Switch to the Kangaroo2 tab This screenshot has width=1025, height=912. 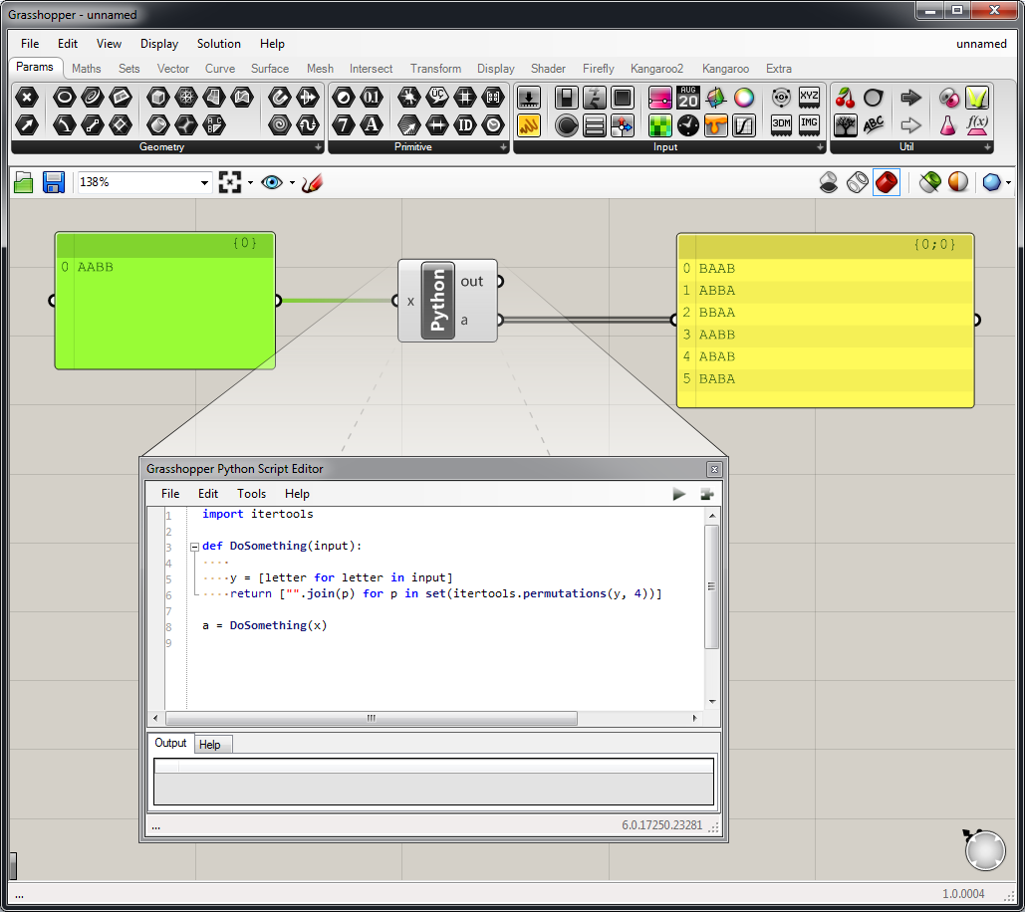[656, 69]
